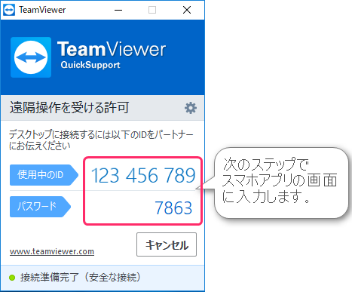Click the 遠隔操作を受ける許可 header
Viewport: 352px width, 292px height.
[x=69, y=108]
